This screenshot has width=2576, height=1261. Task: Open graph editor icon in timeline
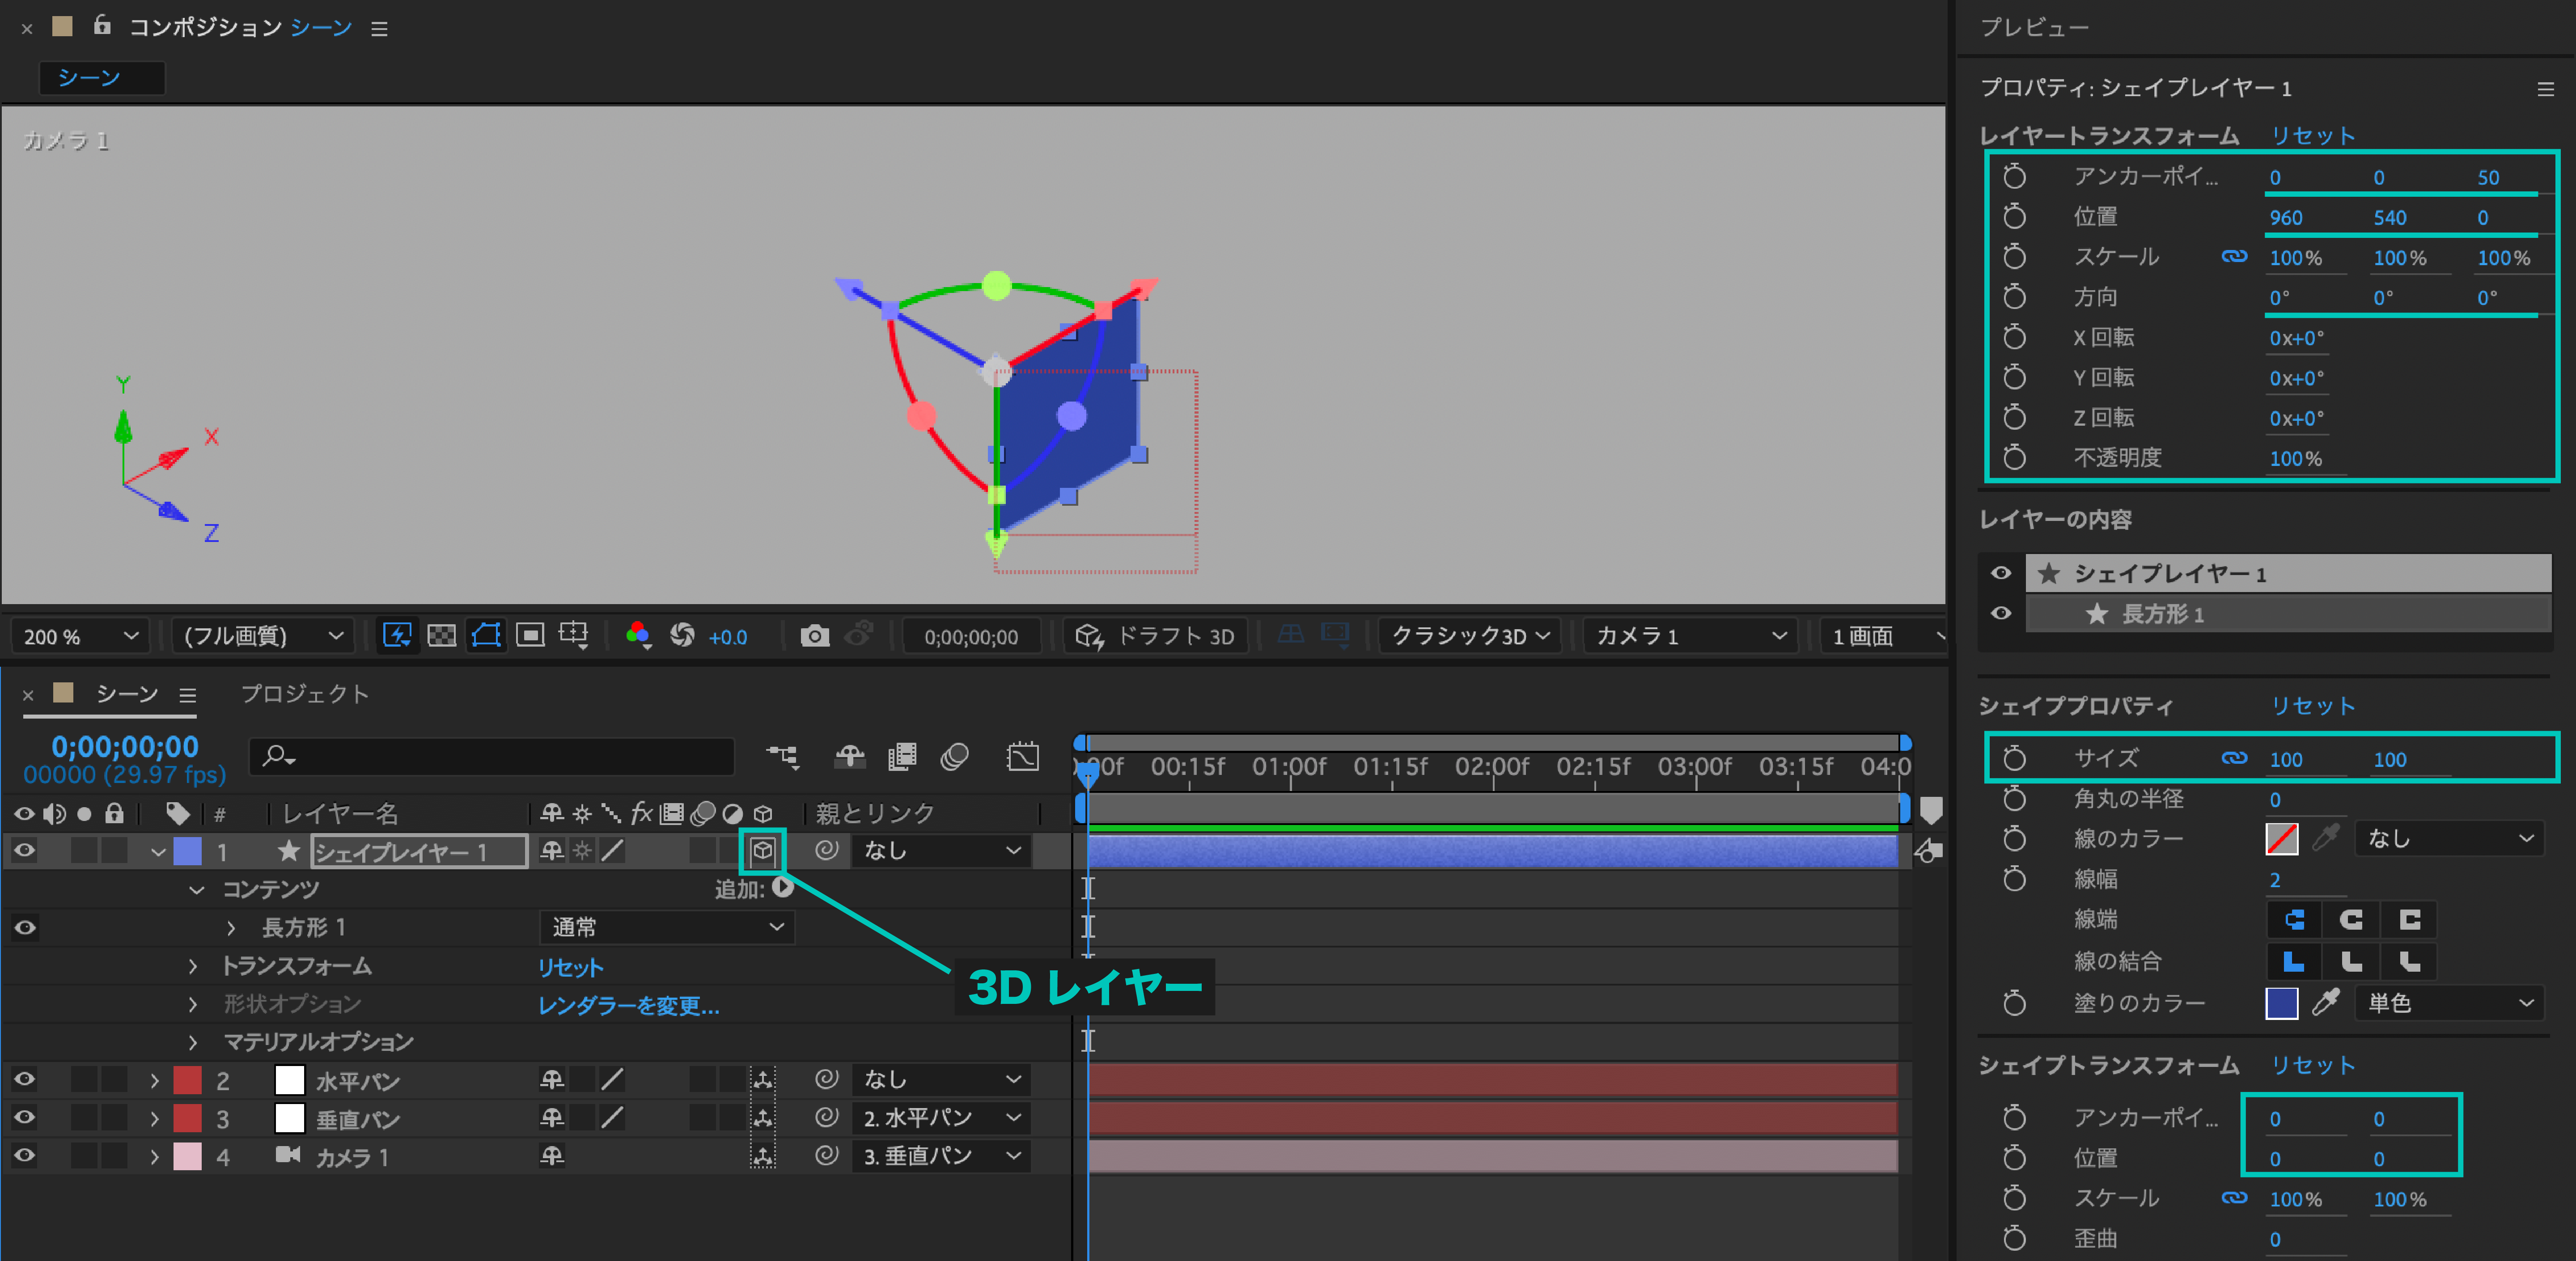coord(1022,756)
